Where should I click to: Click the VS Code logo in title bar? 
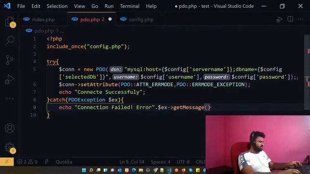[7, 6]
